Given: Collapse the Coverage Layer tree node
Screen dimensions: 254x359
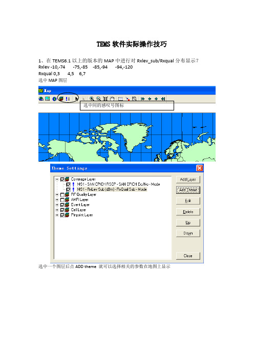Looking at the screenshot, I should pos(57,179).
